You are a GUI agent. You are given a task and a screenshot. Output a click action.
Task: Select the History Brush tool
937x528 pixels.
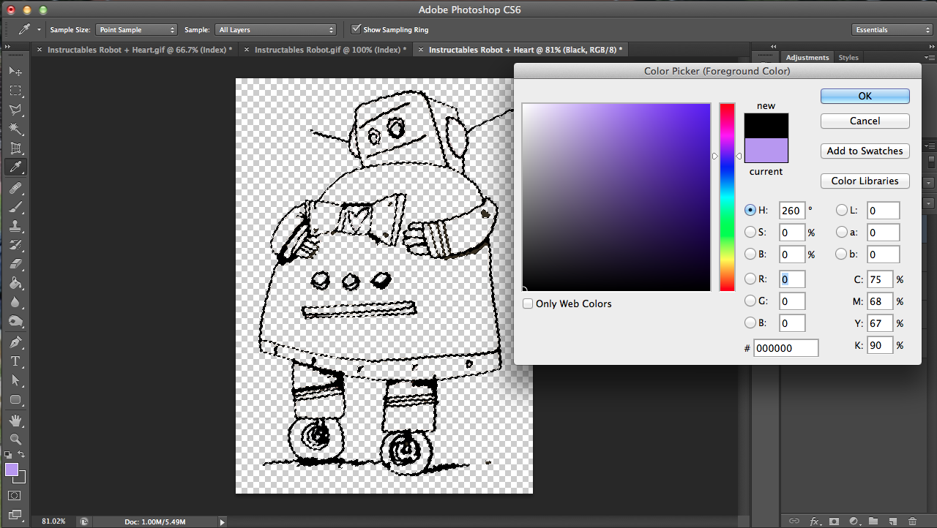pos(15,245)
